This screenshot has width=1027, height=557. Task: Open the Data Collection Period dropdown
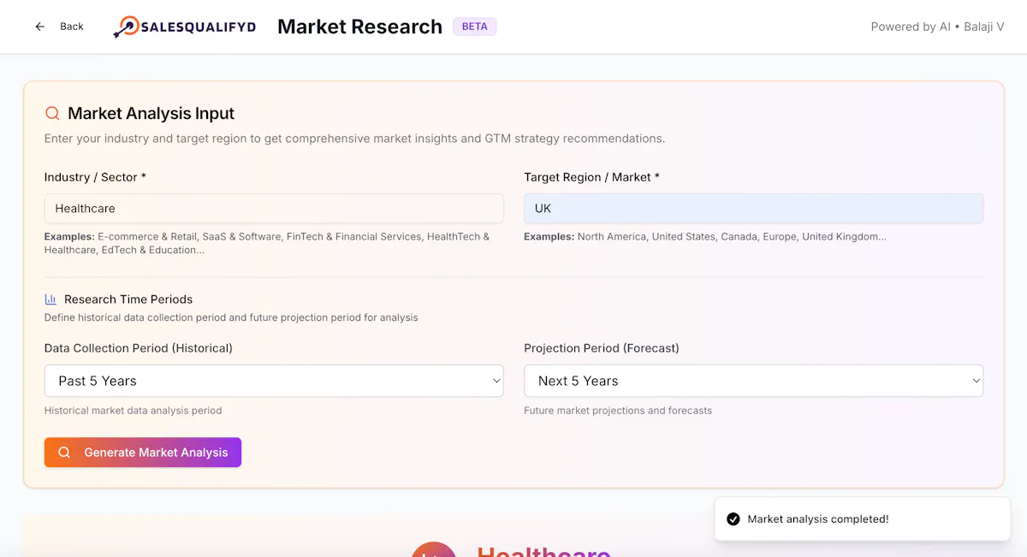coord(274,381)
